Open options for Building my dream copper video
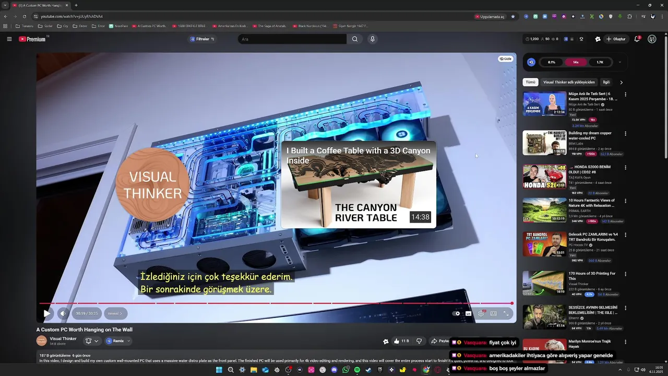This screenshot has height=376, width=668. (x=625, y=134)
